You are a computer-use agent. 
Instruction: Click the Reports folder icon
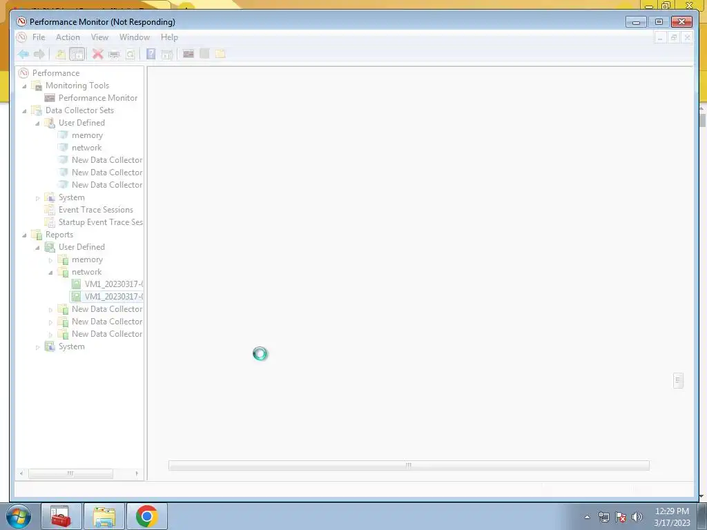pos(37,235)
